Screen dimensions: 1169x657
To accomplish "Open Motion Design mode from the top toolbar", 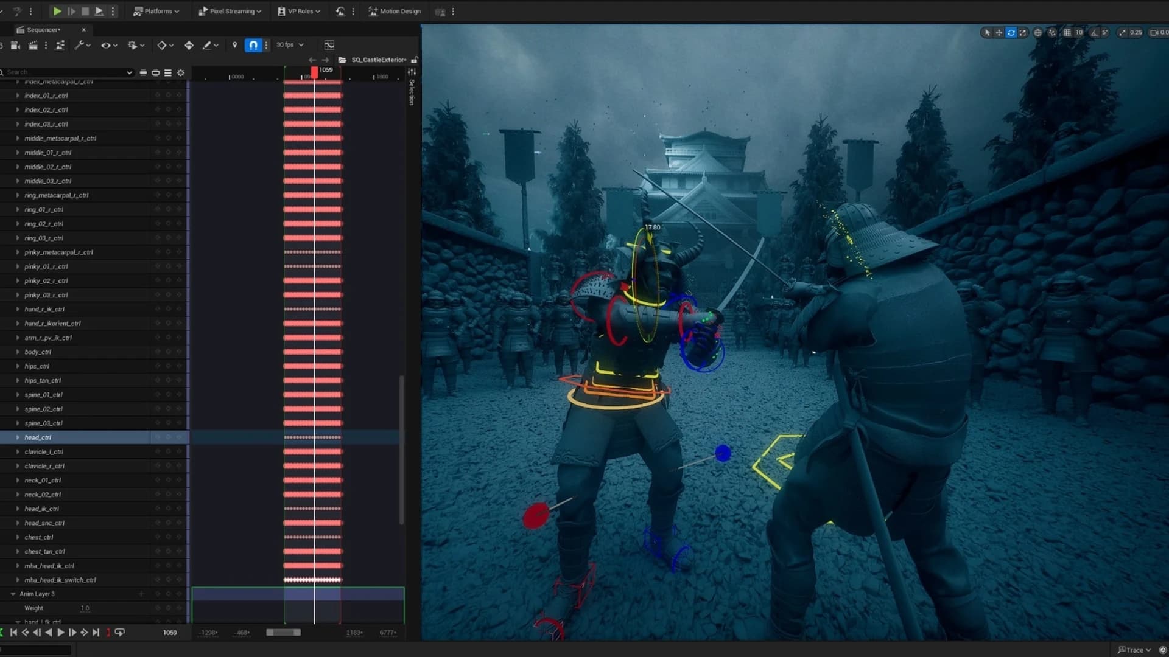I will 394,11.
